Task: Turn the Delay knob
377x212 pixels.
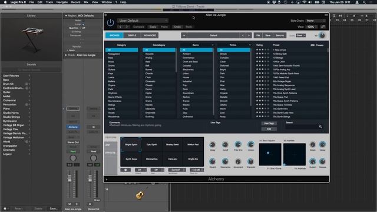Action: pyautogui.click(x=213, y=144)
